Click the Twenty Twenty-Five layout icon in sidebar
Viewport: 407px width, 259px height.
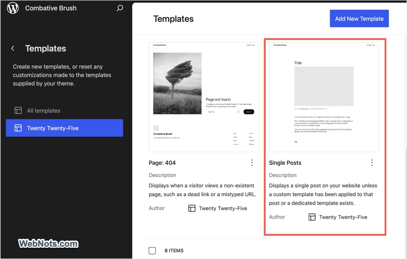pos(18,128)
